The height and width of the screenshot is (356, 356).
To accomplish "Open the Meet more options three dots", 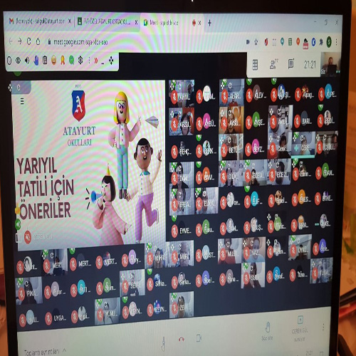I will tap(323, 328).
